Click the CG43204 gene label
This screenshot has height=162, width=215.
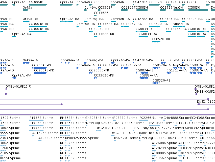pyautogui.click(x=189, y=2)
